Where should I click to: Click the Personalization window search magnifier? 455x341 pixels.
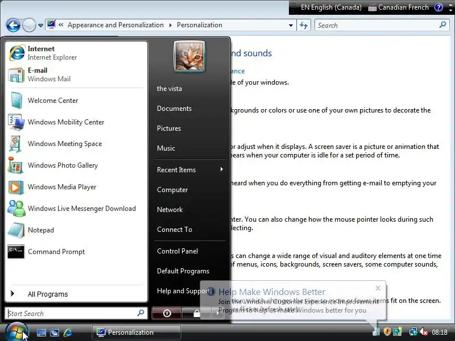pyautogui.click(x=442, y=25)
